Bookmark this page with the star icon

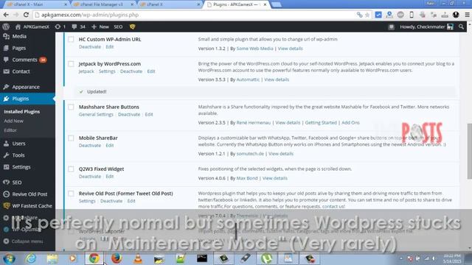point(367,15)
